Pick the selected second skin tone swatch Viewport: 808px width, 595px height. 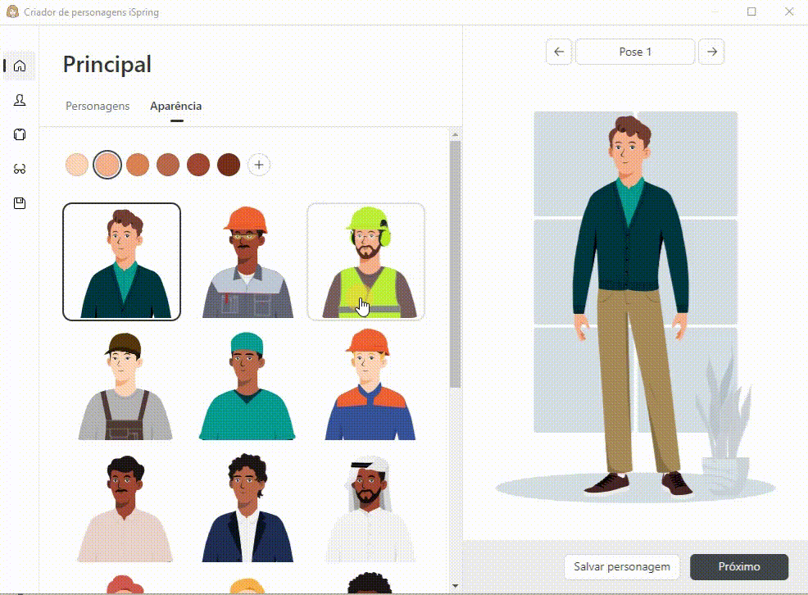[x=107, y=165]
